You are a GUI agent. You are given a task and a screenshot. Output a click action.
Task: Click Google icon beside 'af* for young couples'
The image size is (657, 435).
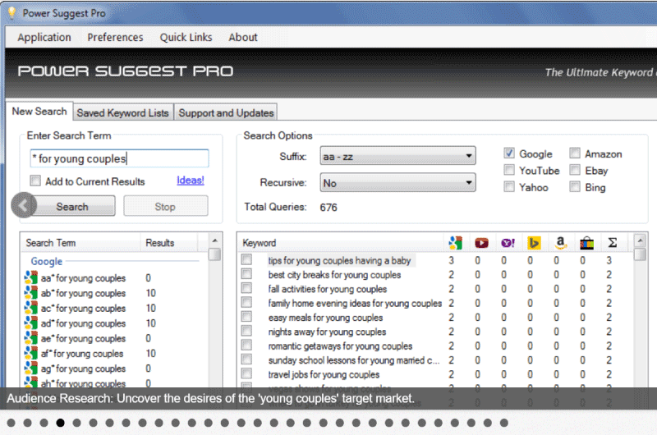(31, 353)
